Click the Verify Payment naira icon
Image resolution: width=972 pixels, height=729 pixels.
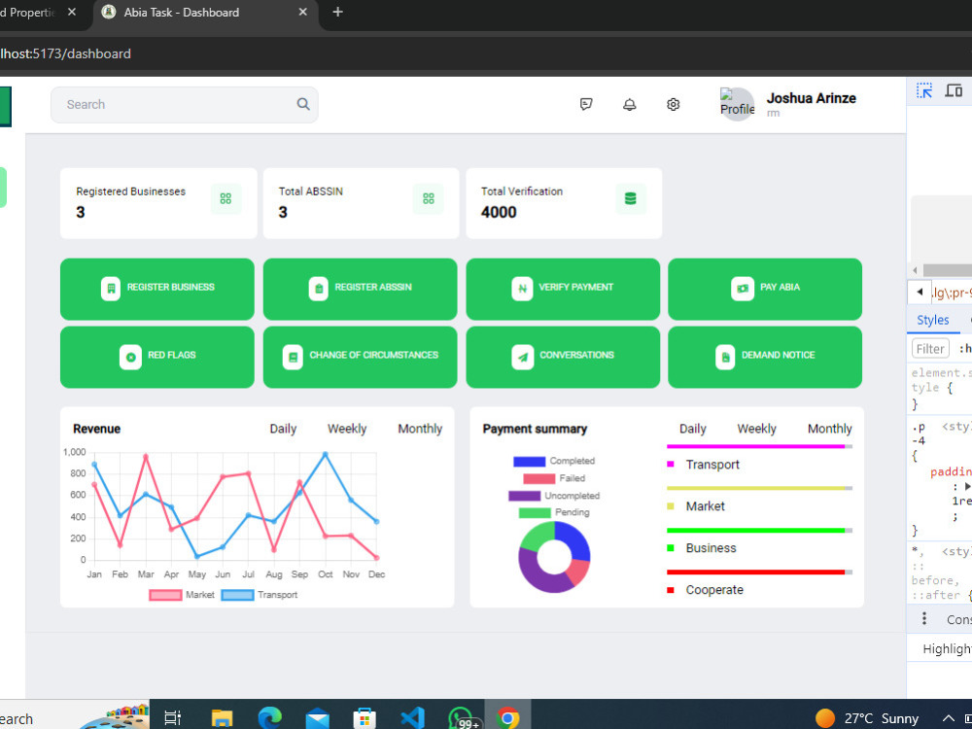point(522,289)
